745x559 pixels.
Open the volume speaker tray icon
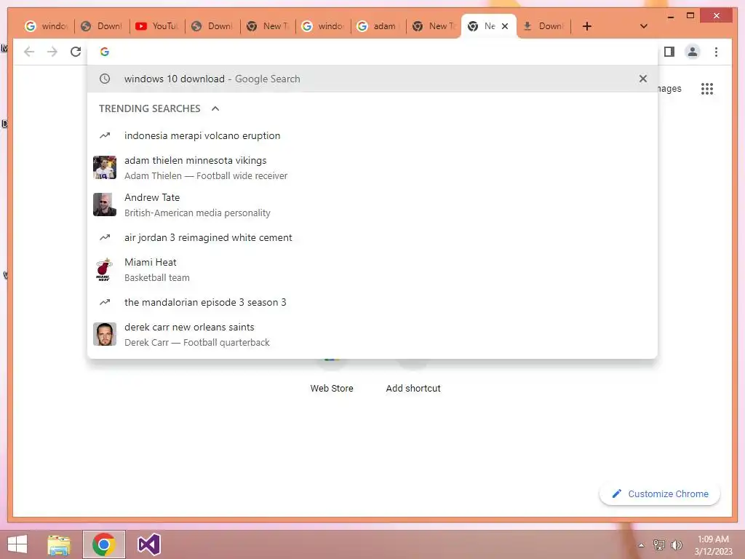(x=677, y=544)
